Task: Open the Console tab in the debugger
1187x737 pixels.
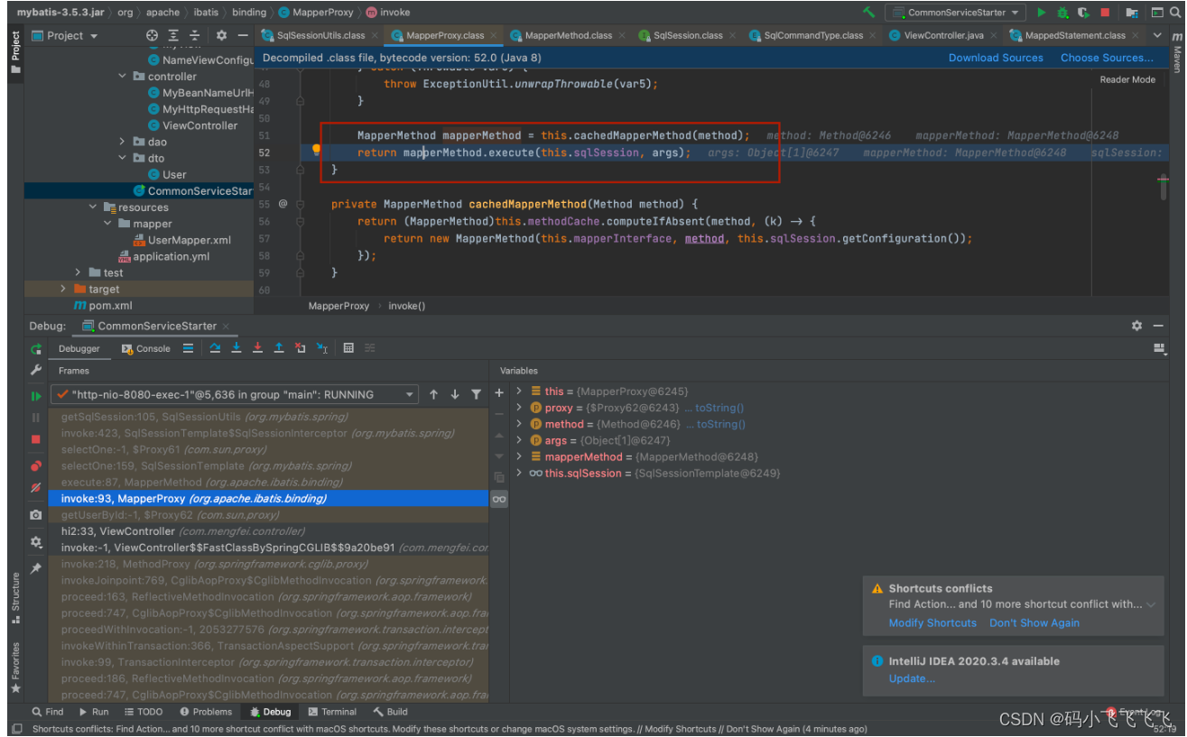Action: (x=144, y=348)
